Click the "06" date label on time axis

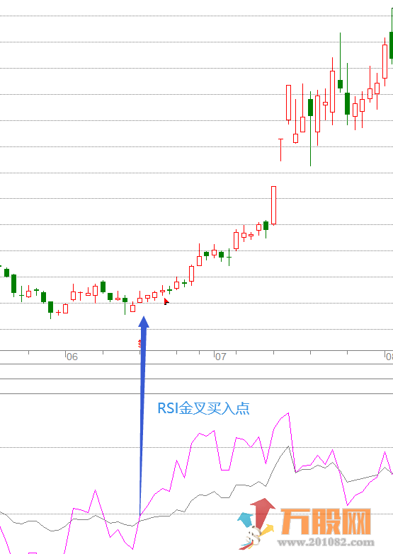[x=72, y=357]
